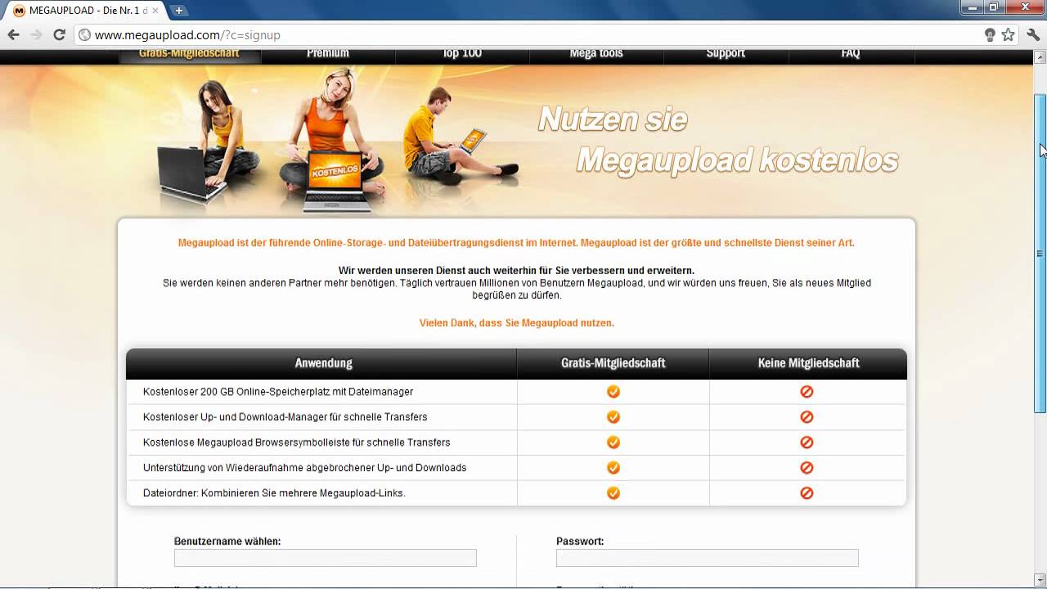Open the Gratis-Mitgliedschaft tab

[190, 56]
